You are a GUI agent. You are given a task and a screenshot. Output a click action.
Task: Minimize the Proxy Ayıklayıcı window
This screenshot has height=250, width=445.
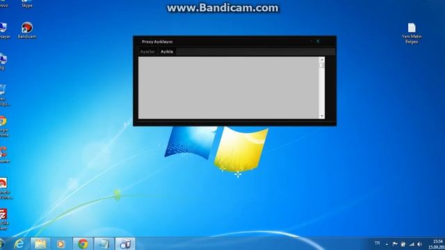pyautogui.click(x=311, y=42)
